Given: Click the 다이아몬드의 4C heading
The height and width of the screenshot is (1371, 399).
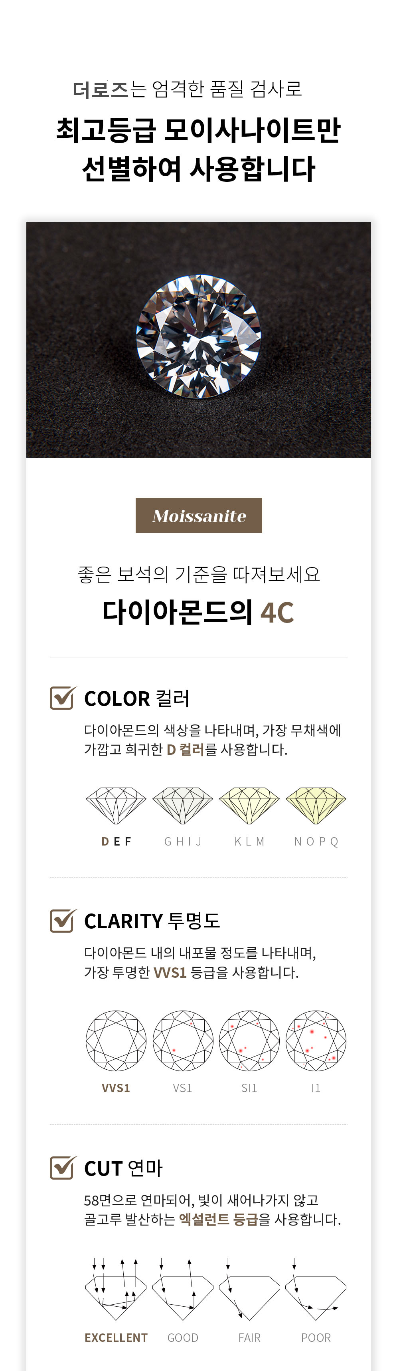Looking at the screenshot, I should [198, 612].
